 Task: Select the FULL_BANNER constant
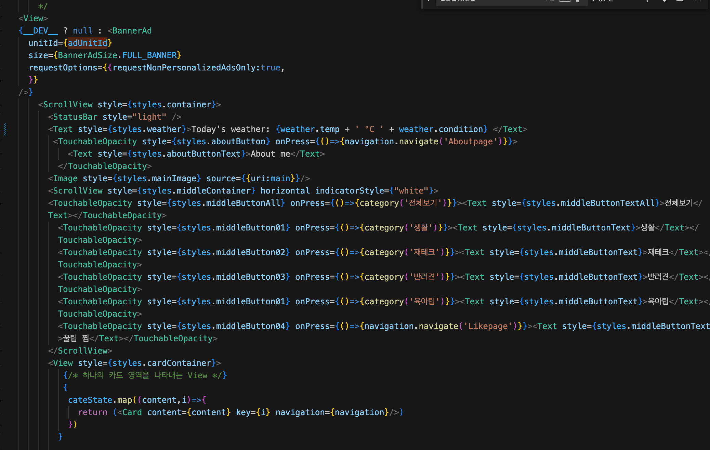[x=149, y=55]
